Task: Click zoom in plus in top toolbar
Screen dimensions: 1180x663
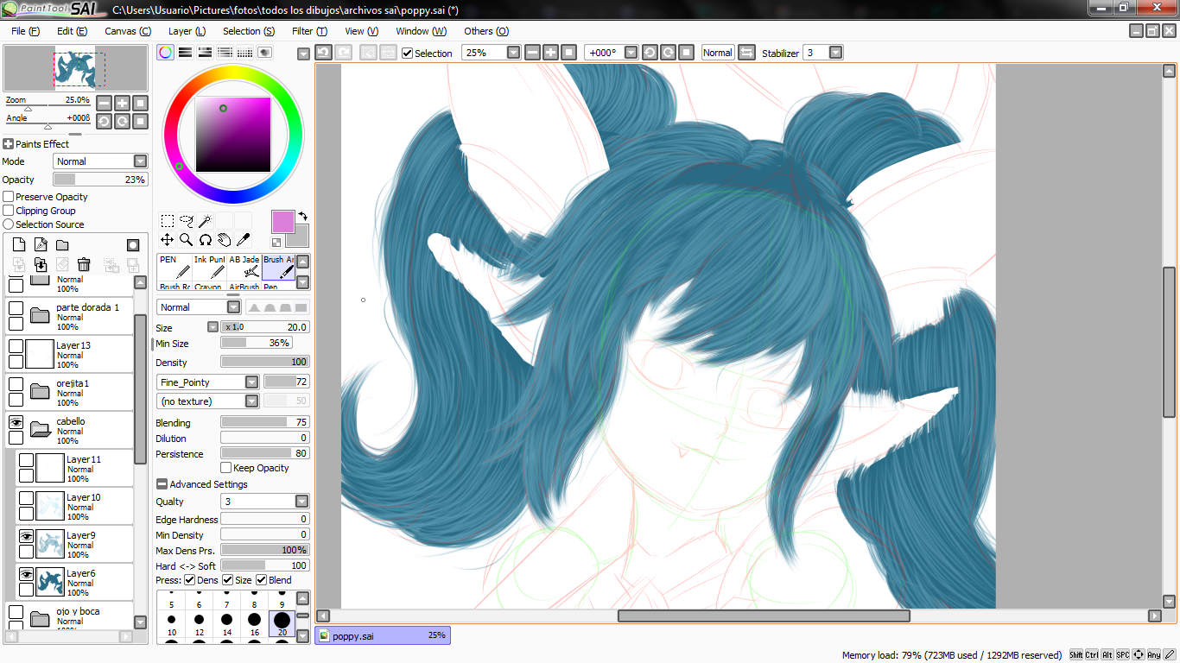Action: (550, 53)
